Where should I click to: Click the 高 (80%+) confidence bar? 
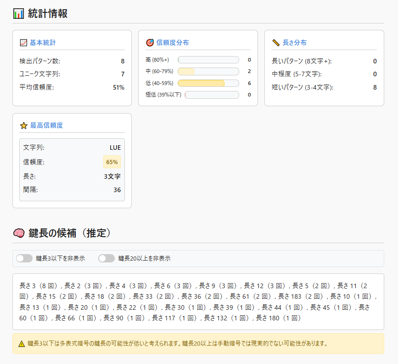pos(208,60)
